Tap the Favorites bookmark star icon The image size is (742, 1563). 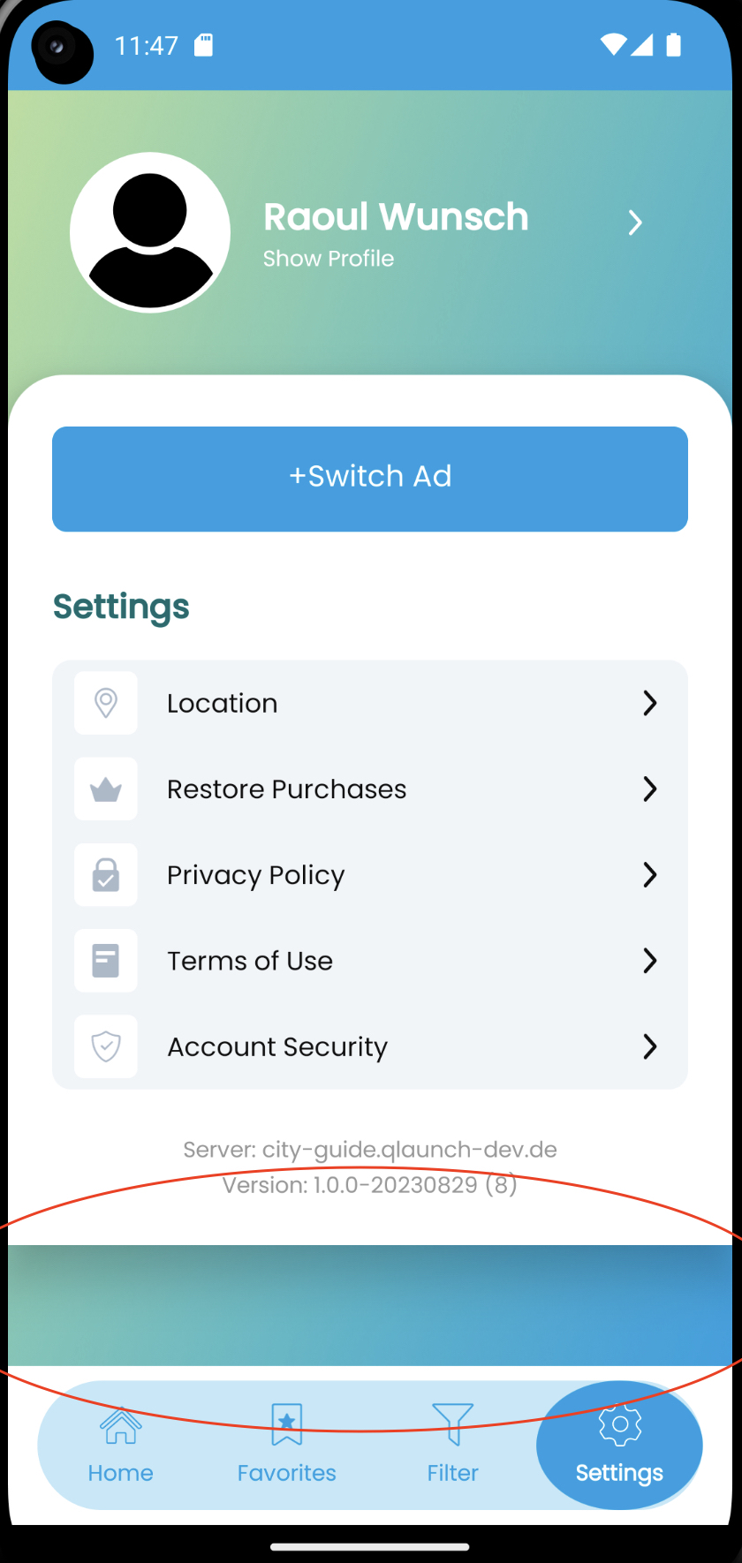(x=287, y=1424)
